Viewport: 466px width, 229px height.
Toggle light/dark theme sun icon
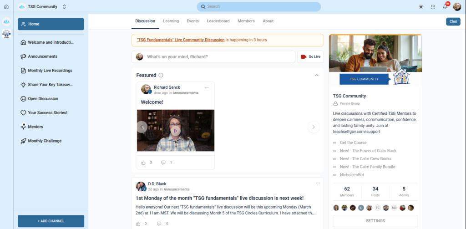(421, 7)
